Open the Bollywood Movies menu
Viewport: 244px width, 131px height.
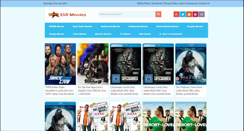tap(110, 26)
